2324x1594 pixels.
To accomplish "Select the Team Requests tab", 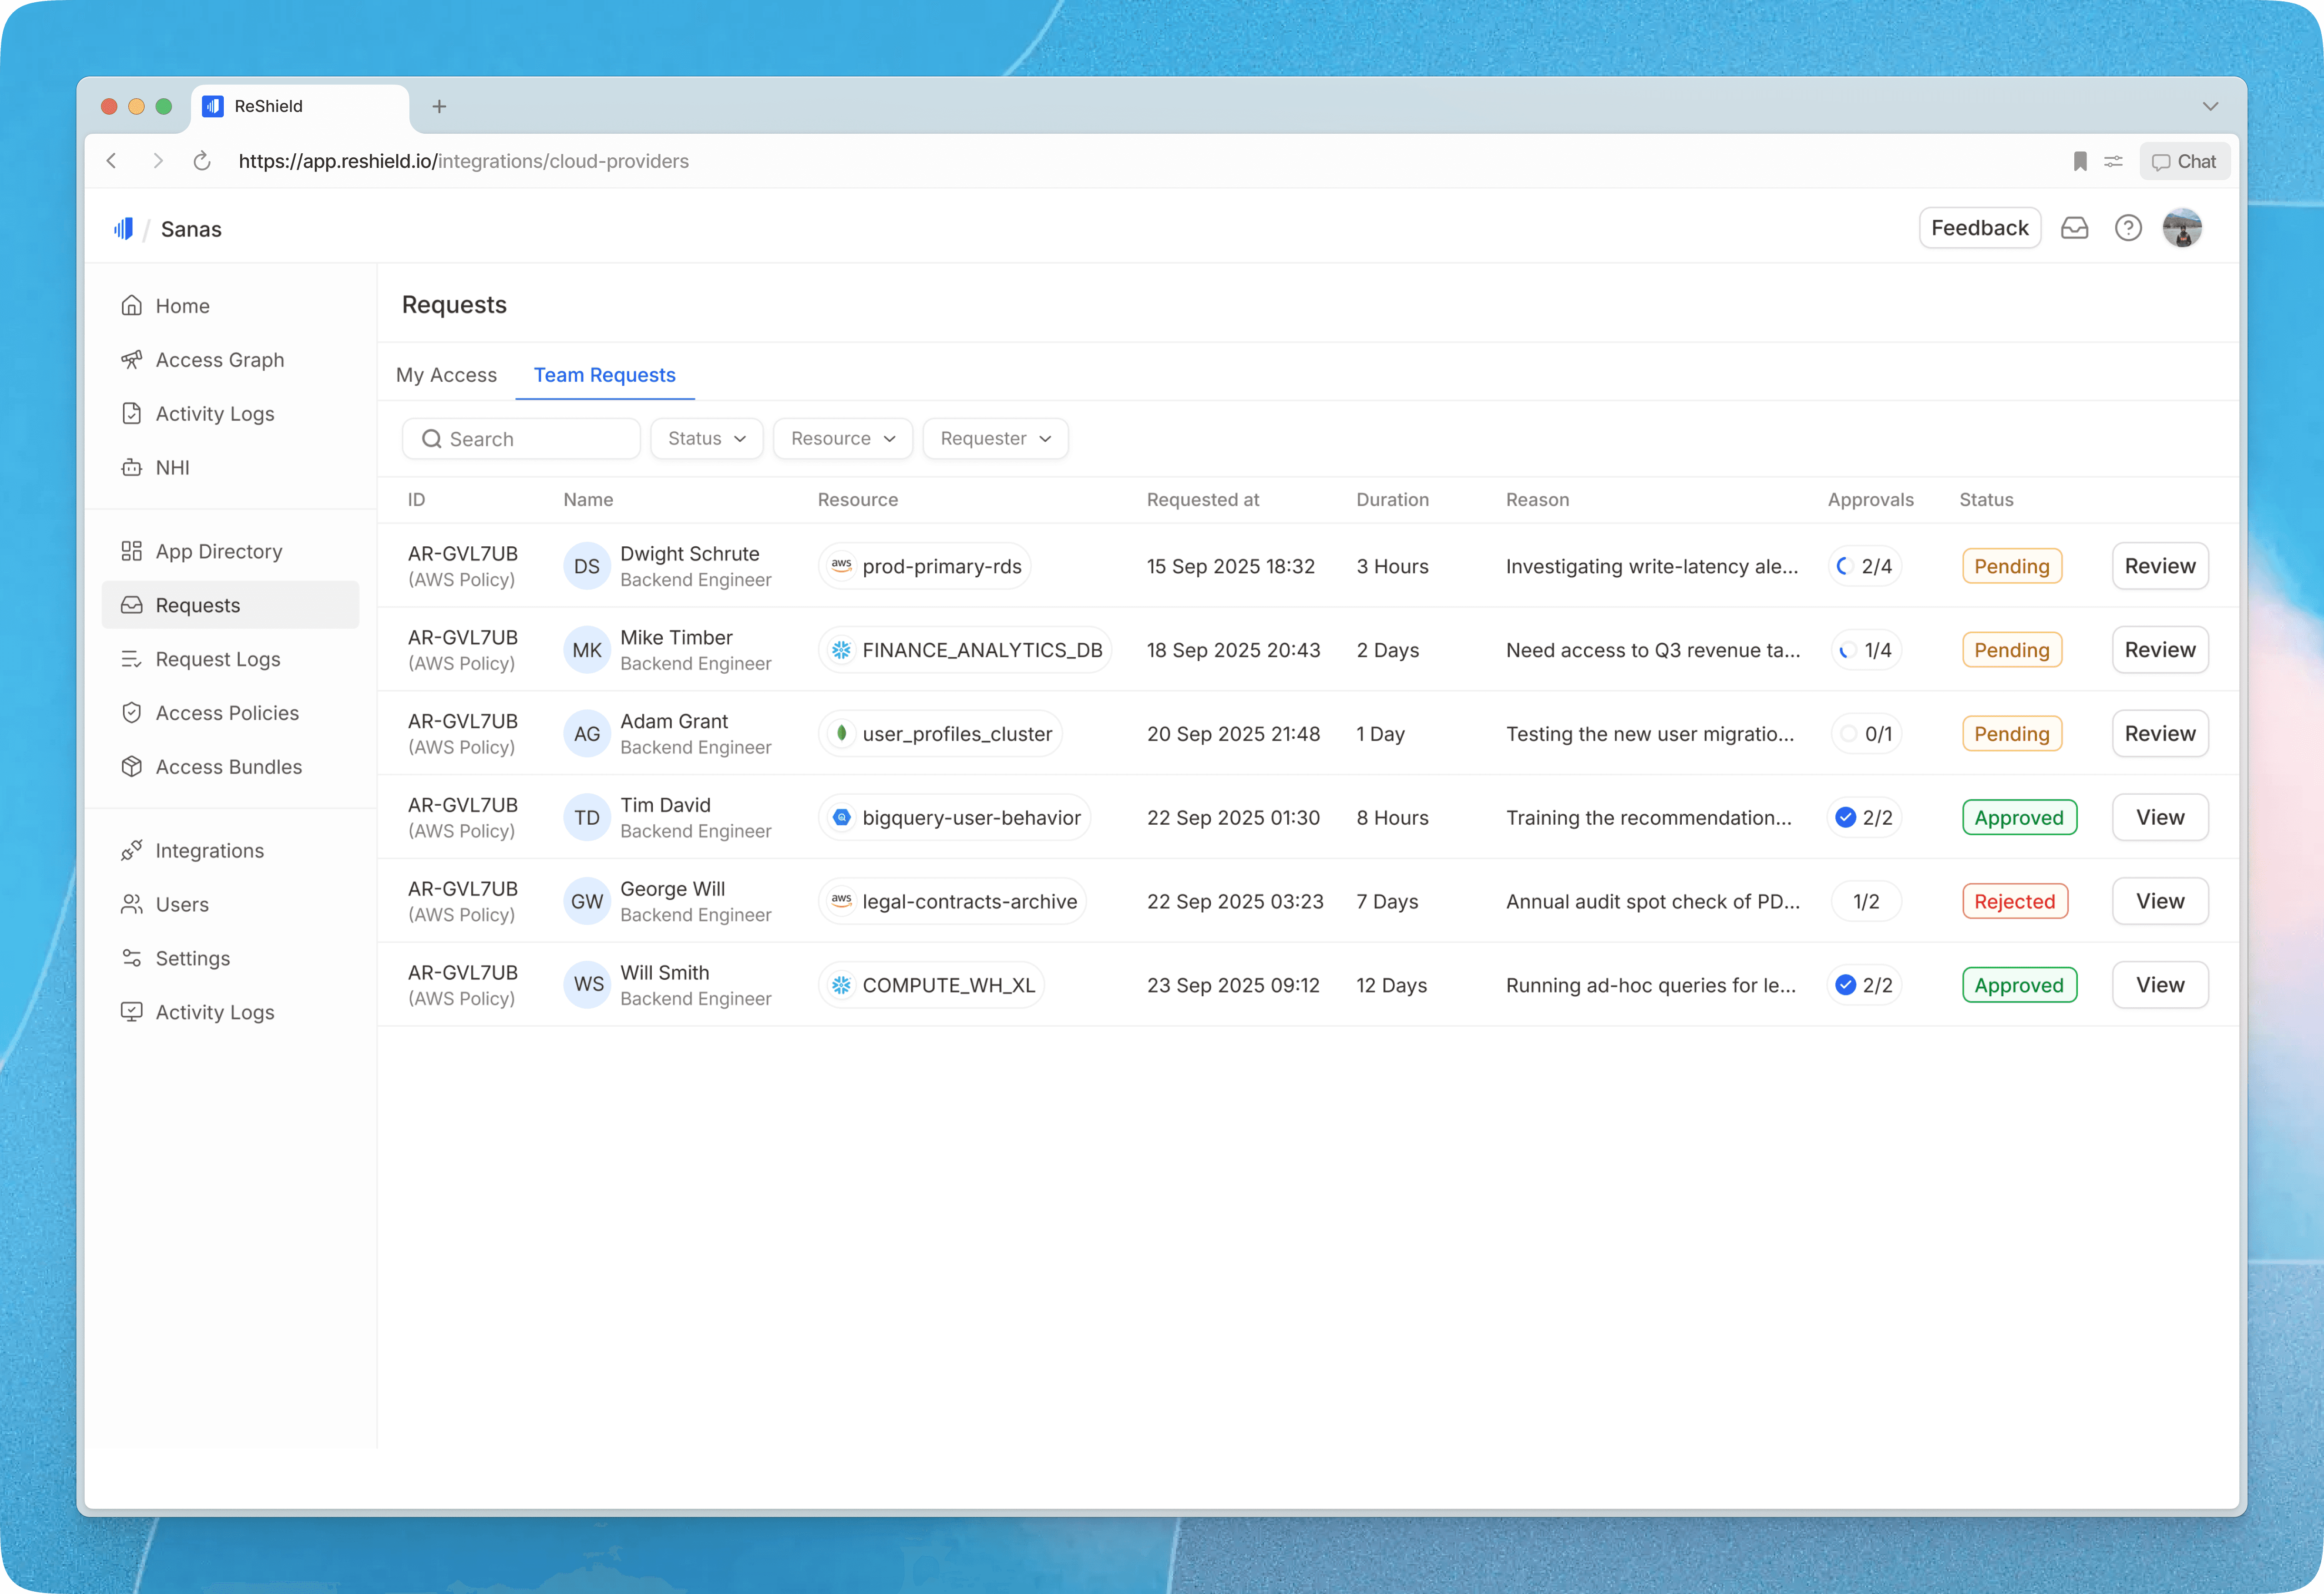I will 604,375.
